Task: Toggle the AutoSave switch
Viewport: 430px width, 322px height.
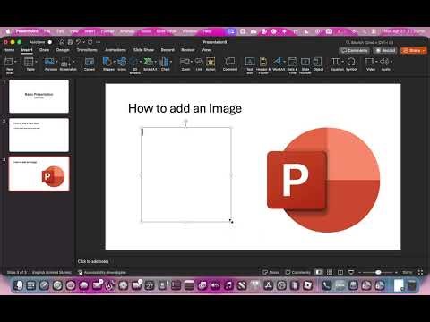Action: point(50,42)
